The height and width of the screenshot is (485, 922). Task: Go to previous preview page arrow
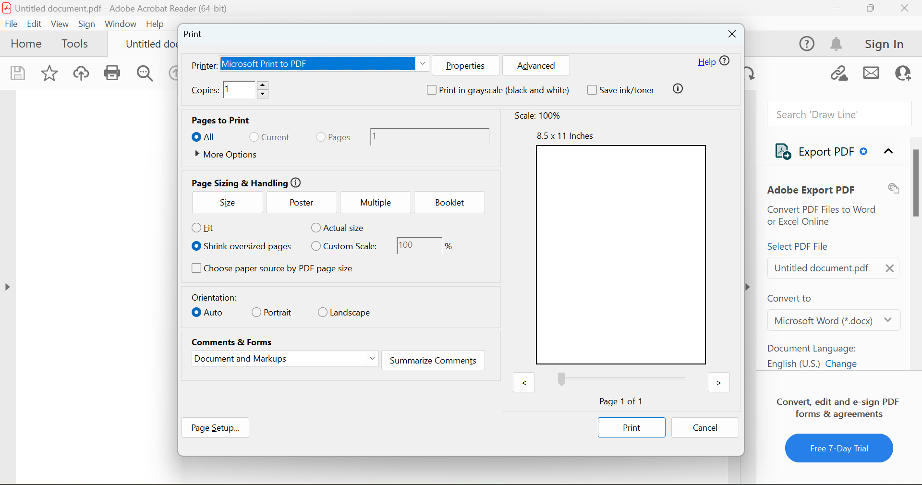524,382
